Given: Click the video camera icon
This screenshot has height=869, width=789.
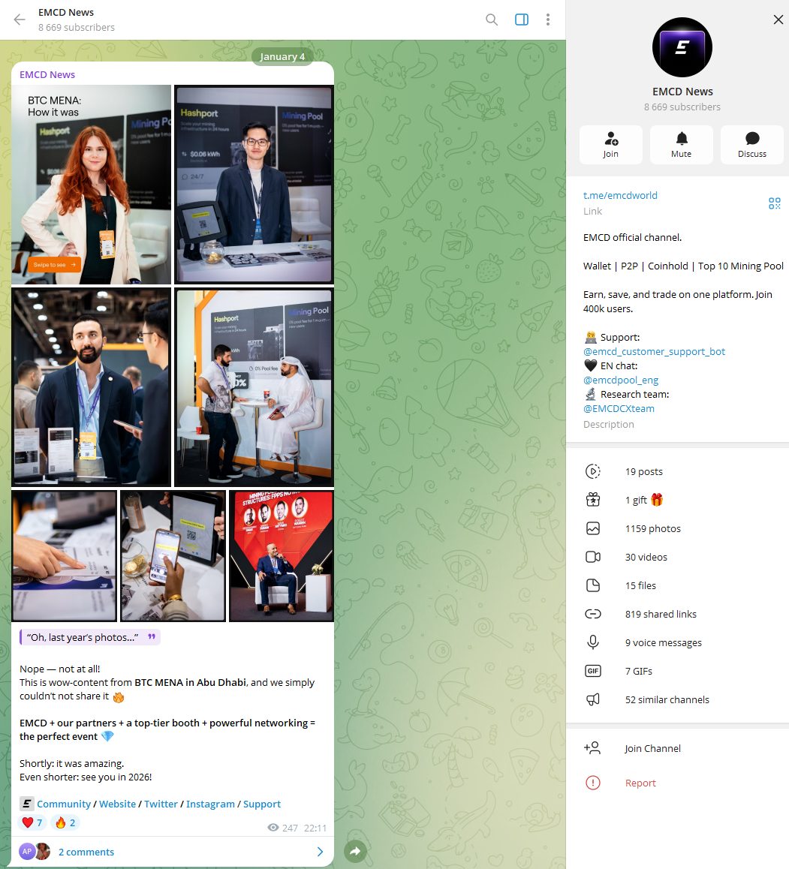Looking at the screenshot, I should pyautogui.click(x=593, y=557).
